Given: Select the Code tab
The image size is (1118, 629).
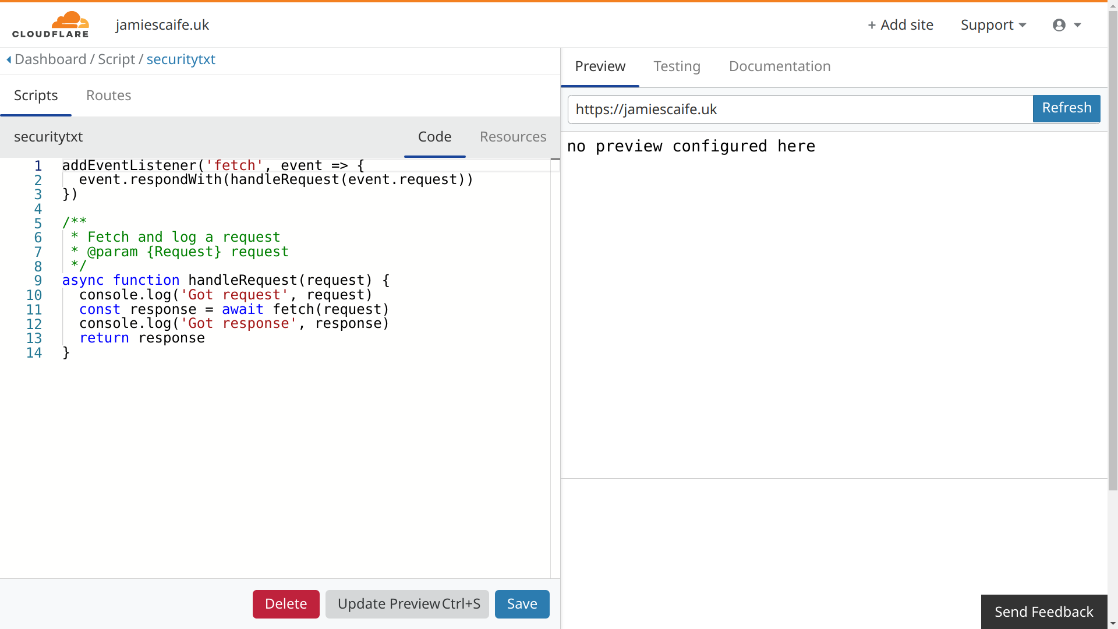Looking at the screenshot, I should [x=435, y=137].
